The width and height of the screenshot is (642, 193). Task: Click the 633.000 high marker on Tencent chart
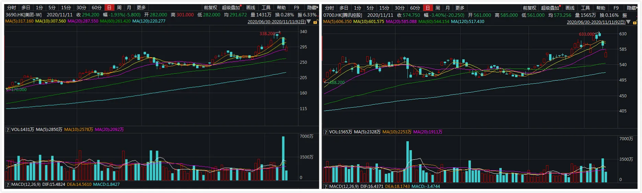point(586,34)
